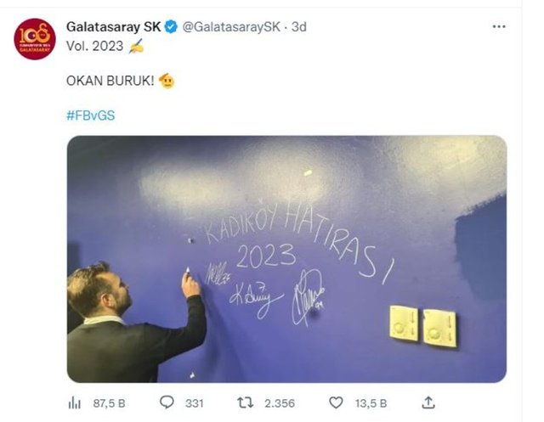Image resolution: width=544 pixels, height=422 pixels.
Task: Click the 13,5 B likes count
Action: (371, 403)
